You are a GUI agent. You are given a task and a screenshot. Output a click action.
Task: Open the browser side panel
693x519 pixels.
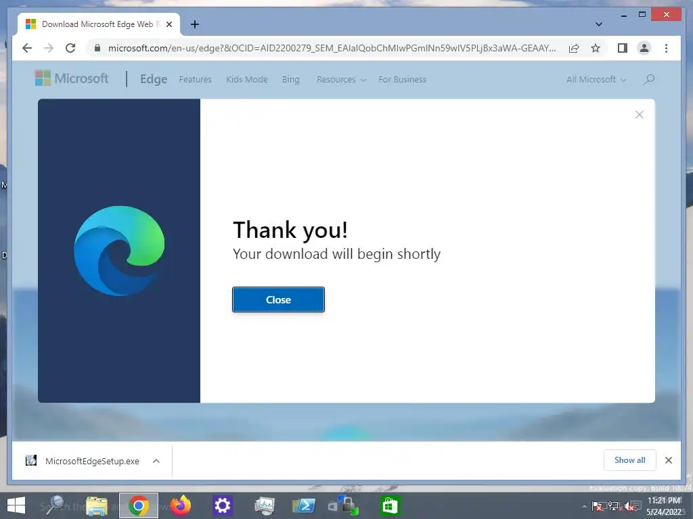click(623, 48)
